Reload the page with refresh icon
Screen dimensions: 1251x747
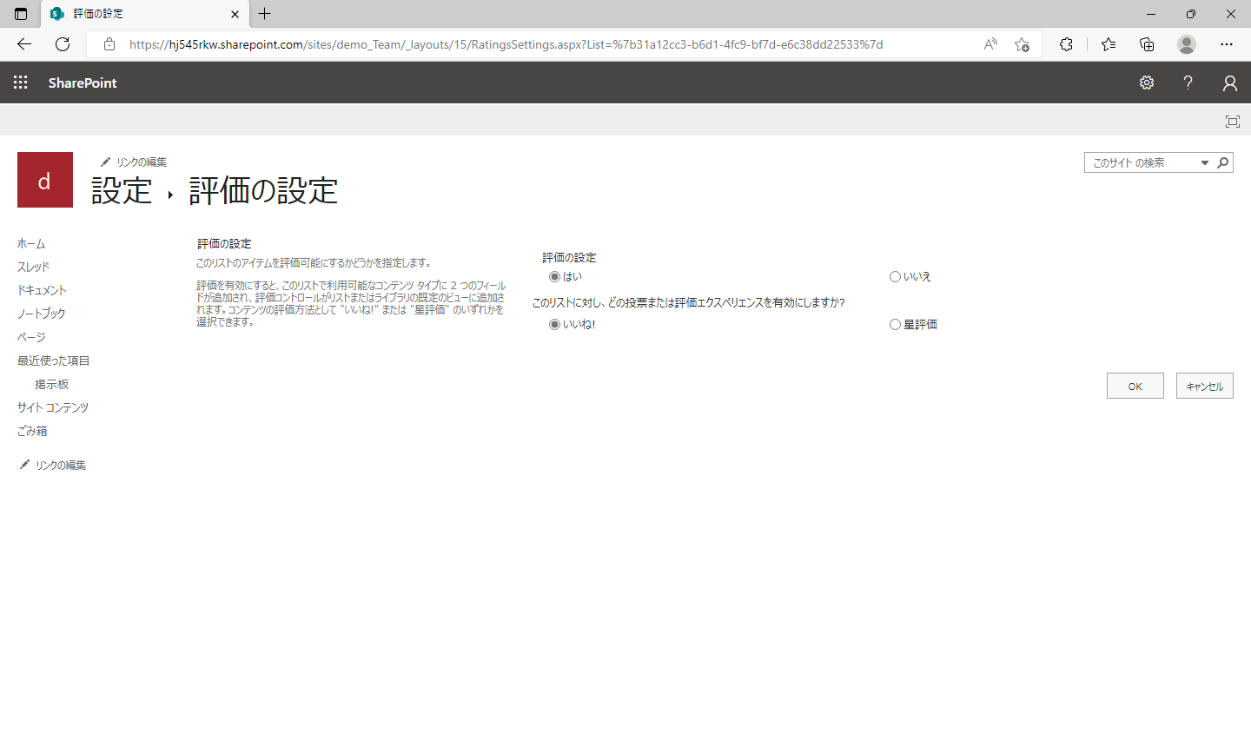tap(63, 44)
